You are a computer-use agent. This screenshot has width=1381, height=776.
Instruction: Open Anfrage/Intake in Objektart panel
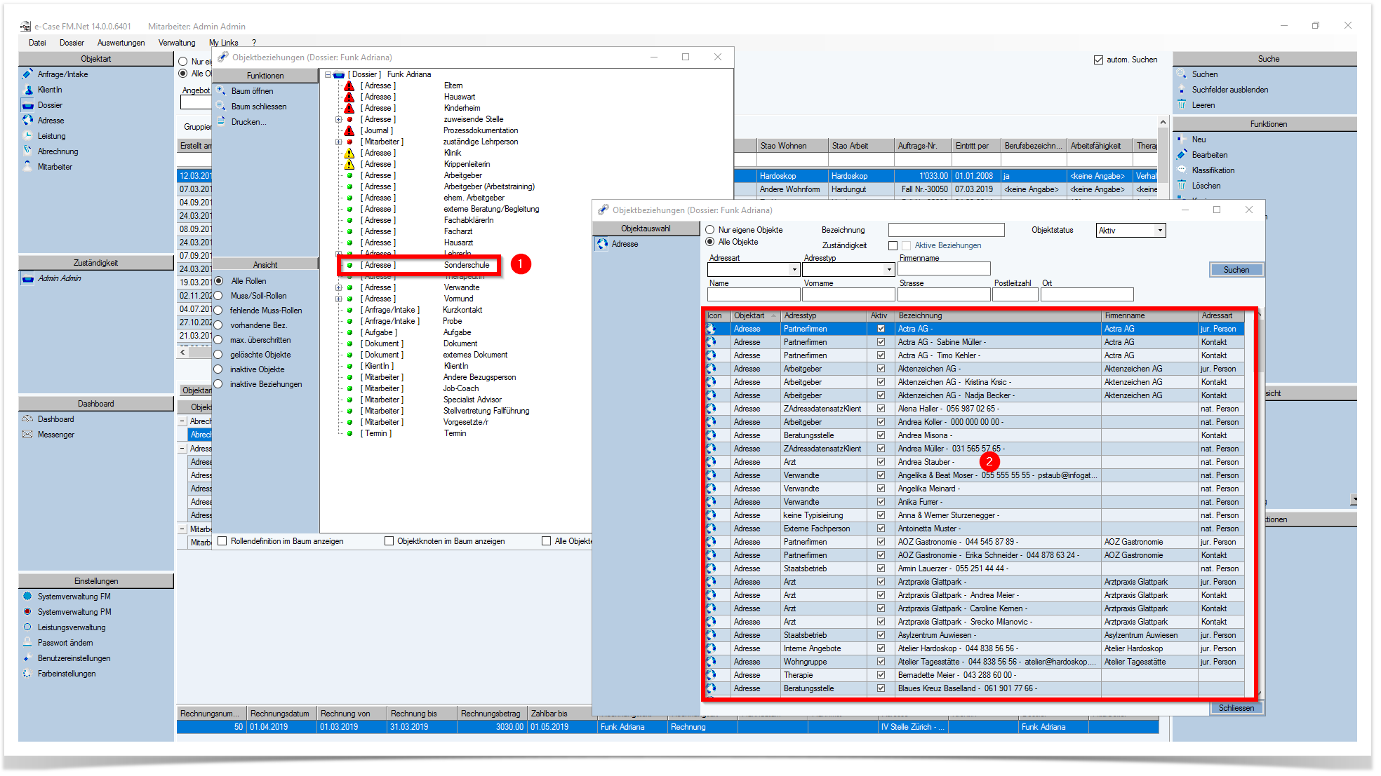pyautogui.click(x=62, y=74)
